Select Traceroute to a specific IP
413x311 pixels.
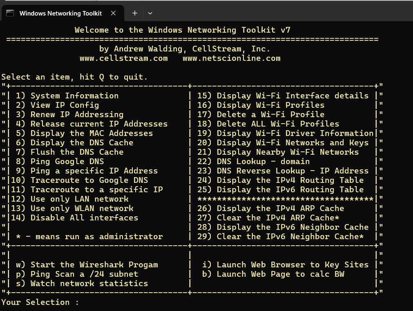pos(89,190)
